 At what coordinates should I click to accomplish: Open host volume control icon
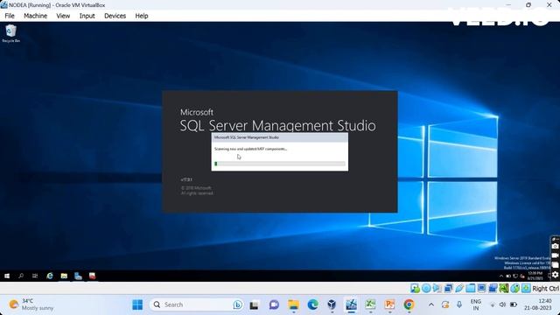point(502,304)
